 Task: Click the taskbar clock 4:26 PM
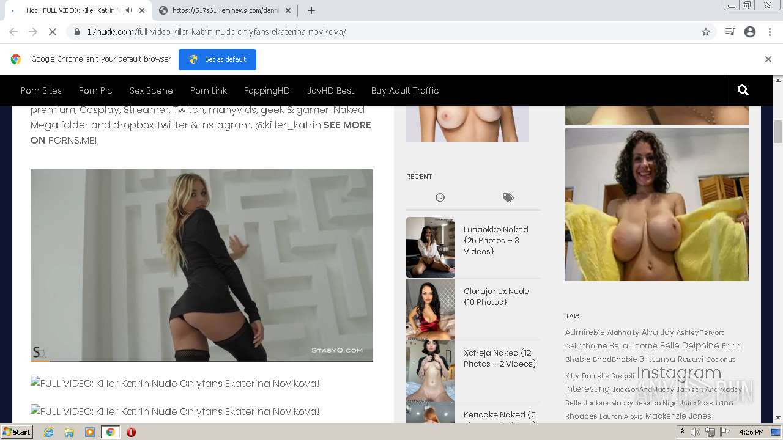(x=751, y=432)
